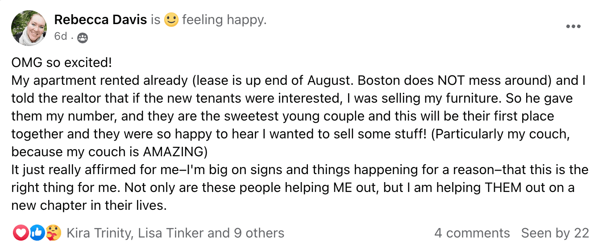Open the three-dot post options menu
The image size is (598, 250).
pyautogui.click(x=573, y=26)
